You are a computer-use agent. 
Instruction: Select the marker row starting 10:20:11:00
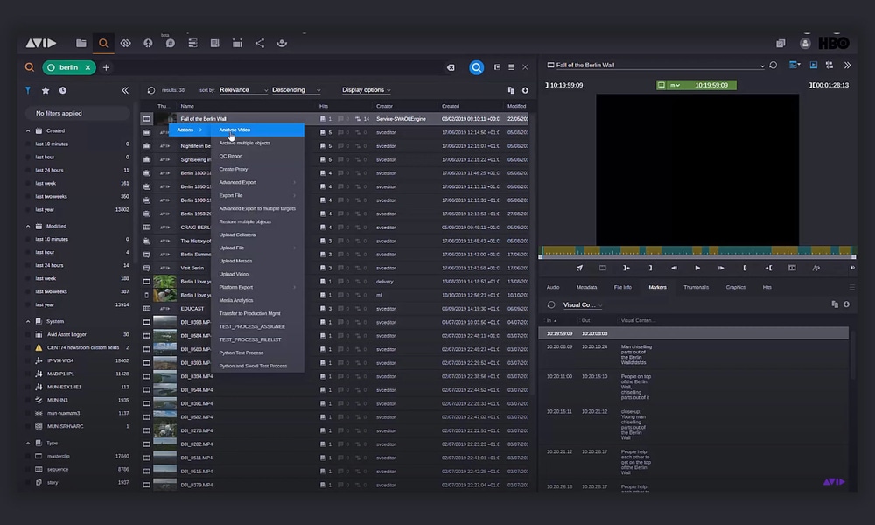click(x=694, y=388)
